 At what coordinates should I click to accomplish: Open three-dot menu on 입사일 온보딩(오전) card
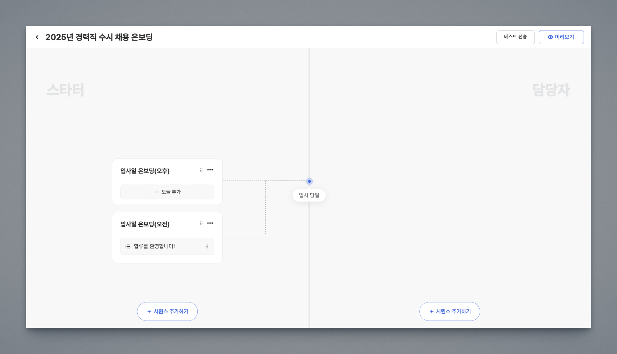coord(210,223)
